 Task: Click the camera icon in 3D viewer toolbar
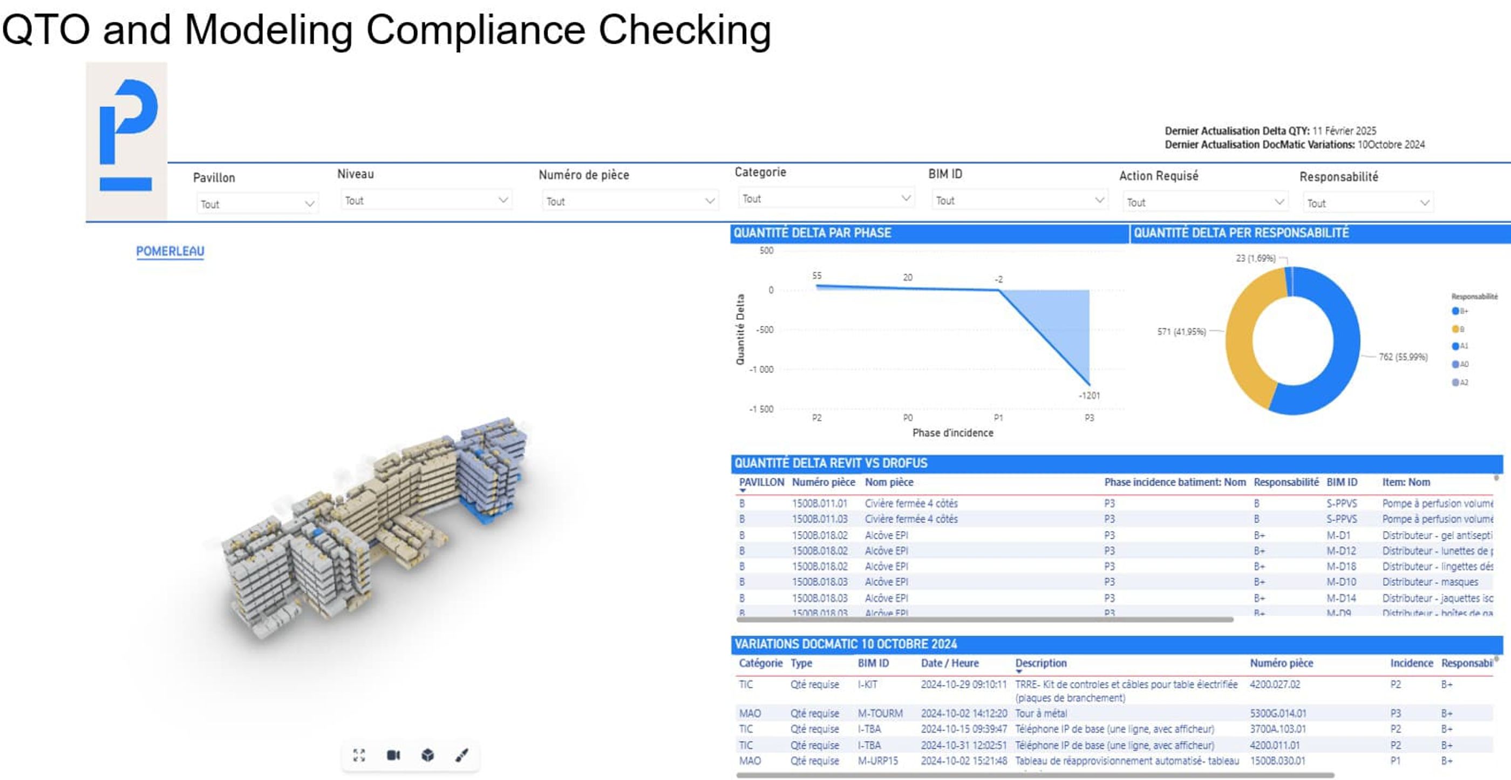click(x=393, y=755)
